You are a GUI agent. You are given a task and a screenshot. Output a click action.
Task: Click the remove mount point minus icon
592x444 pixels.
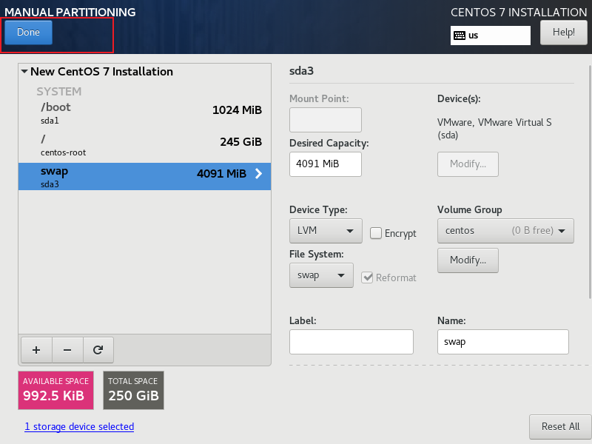pyautogui.click(x=67, y=349)
